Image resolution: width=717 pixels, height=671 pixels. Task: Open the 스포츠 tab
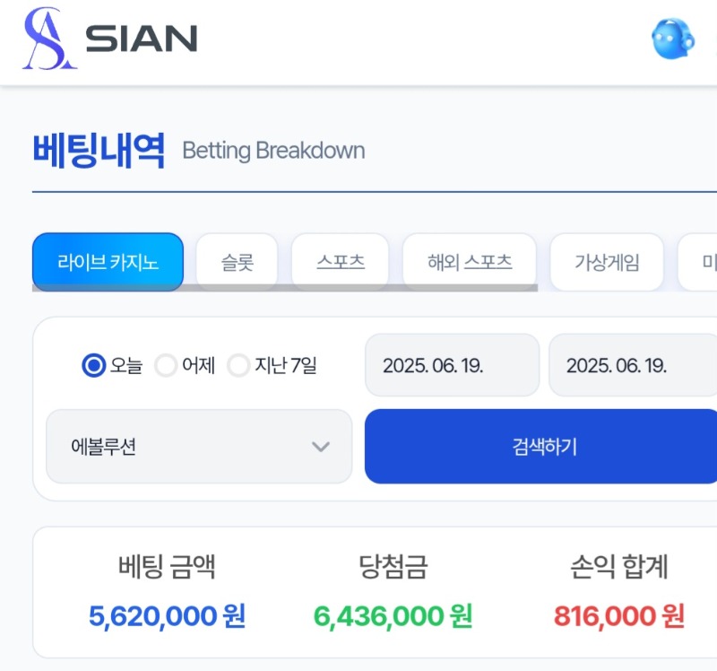click(341, 262)
